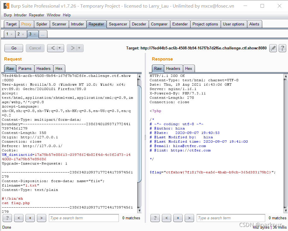
Task: Switch to the Target tab
Action: point(11,24)
